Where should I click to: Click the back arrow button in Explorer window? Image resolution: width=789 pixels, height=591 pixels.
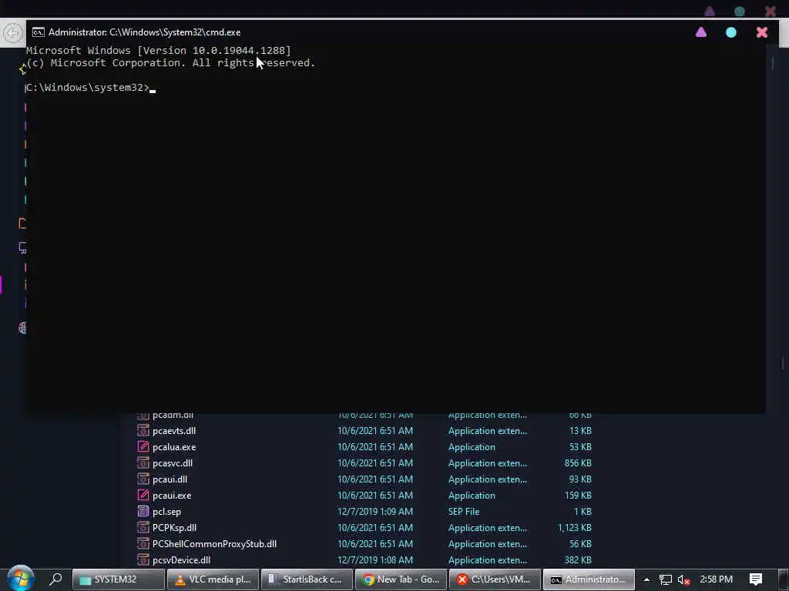pos(12,33)
